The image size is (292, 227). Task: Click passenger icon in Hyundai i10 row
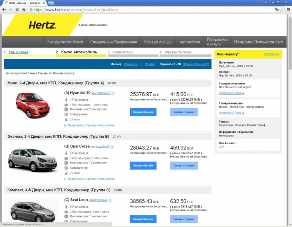coord(66,100)
